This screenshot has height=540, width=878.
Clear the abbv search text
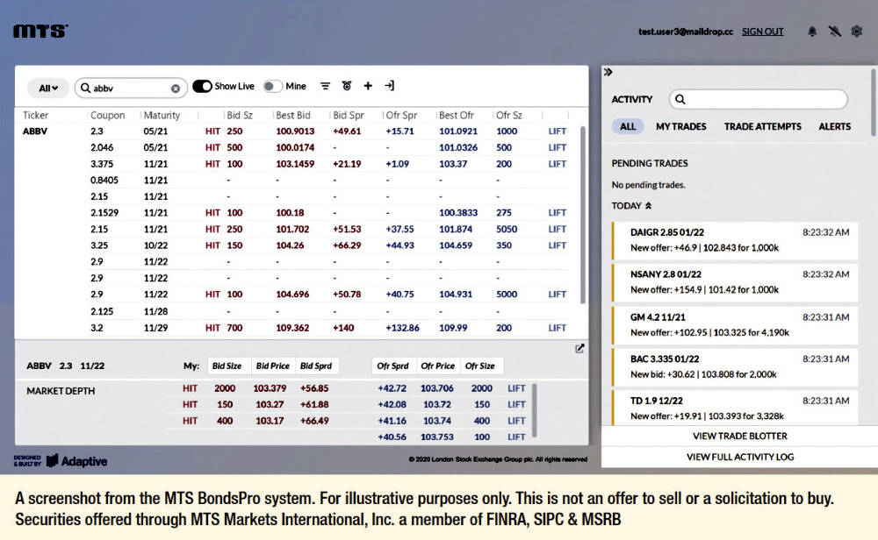coord(176,89)
